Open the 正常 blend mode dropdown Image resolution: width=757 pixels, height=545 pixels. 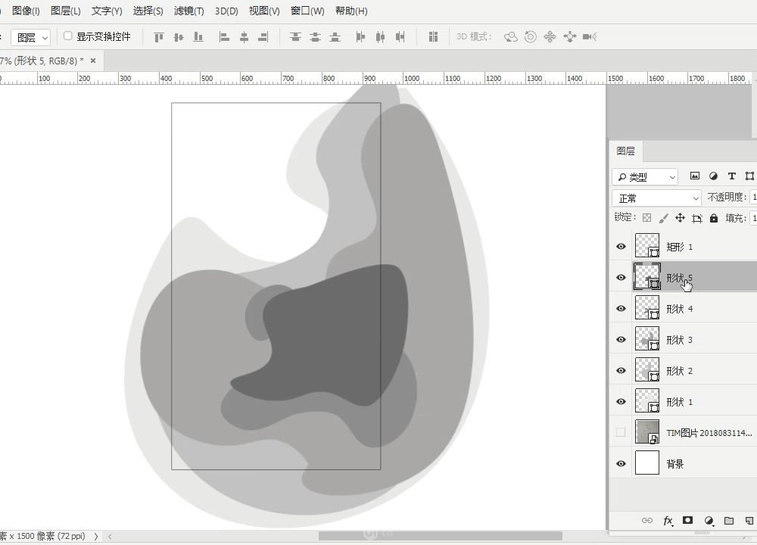(656, 198)
